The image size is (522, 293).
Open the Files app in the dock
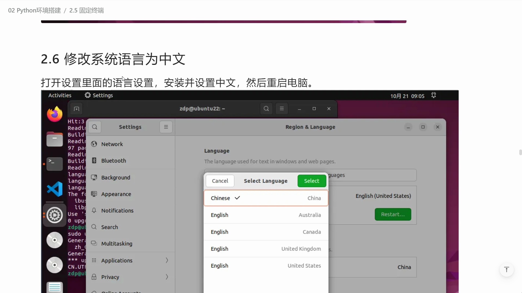point(55,139)
